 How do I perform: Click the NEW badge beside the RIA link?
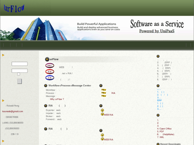click(104, 93)
